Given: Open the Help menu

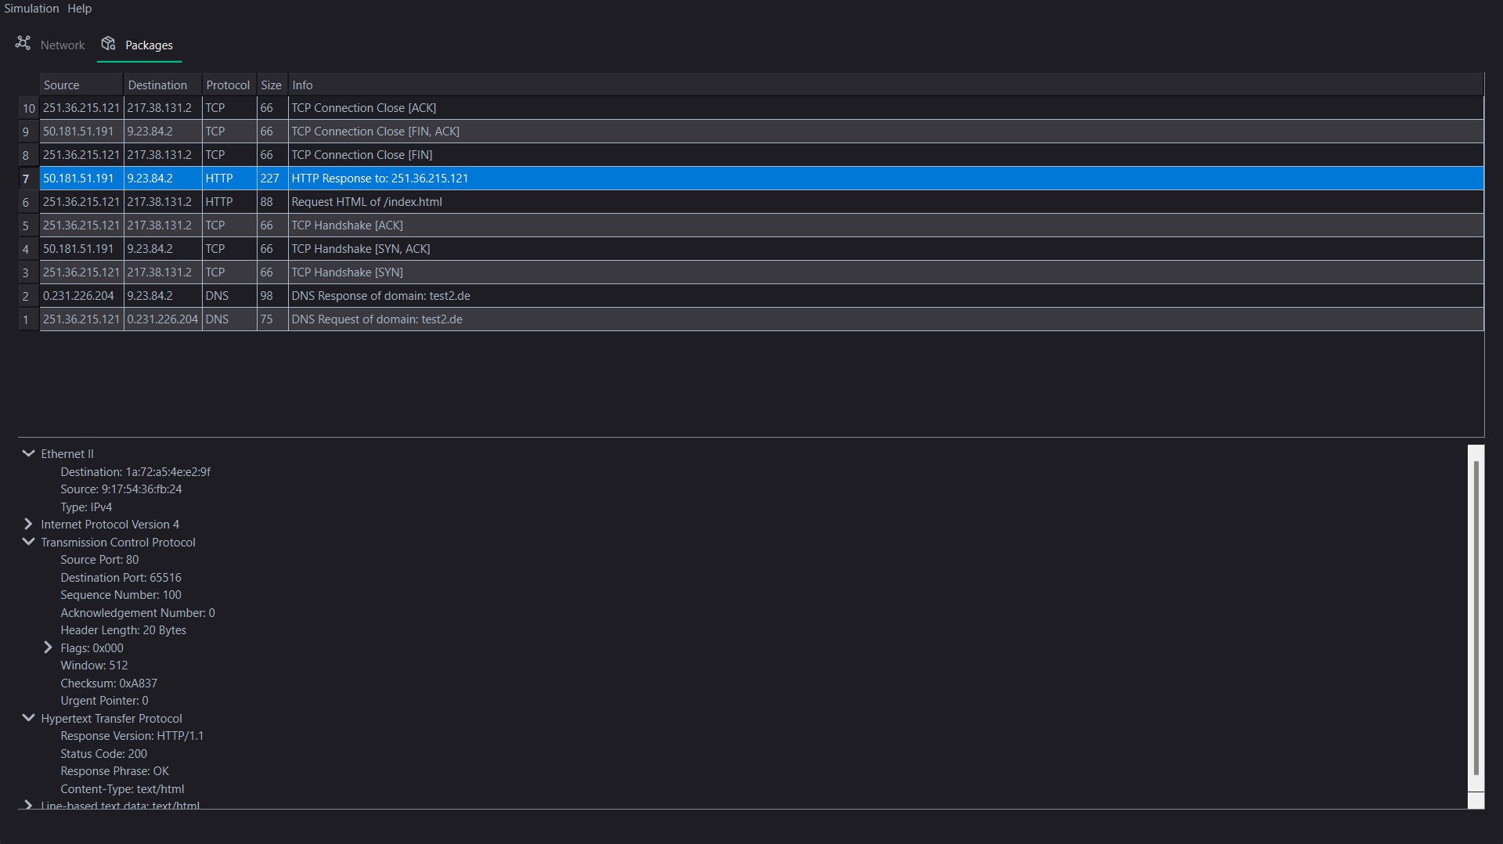Looking at the screenshot, I should click(79, 9).
